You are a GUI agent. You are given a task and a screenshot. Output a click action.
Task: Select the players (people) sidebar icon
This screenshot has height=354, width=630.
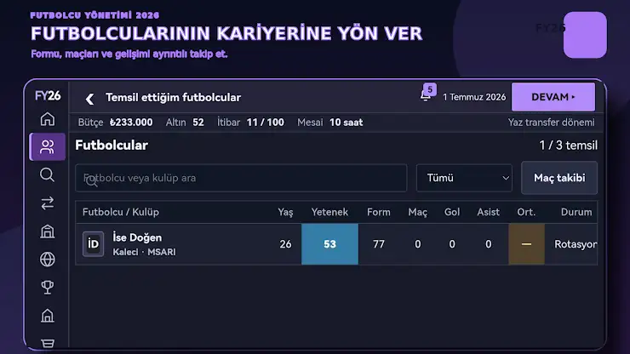coord(48,147)
